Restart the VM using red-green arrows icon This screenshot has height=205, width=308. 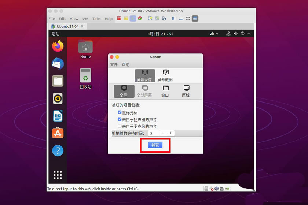coord(140,18)
